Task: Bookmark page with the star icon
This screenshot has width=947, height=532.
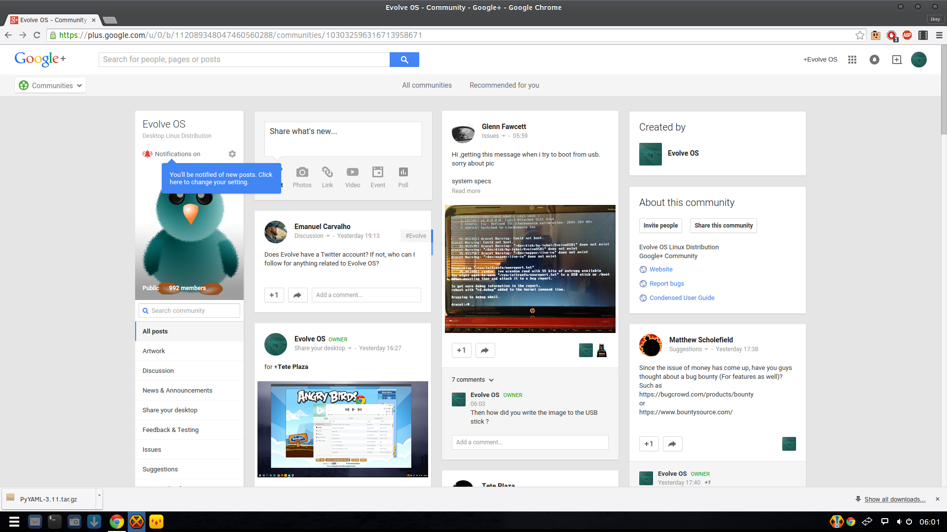Action: point(860,35)
